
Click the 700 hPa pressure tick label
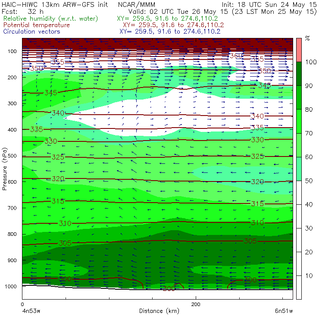coord(12,208)
